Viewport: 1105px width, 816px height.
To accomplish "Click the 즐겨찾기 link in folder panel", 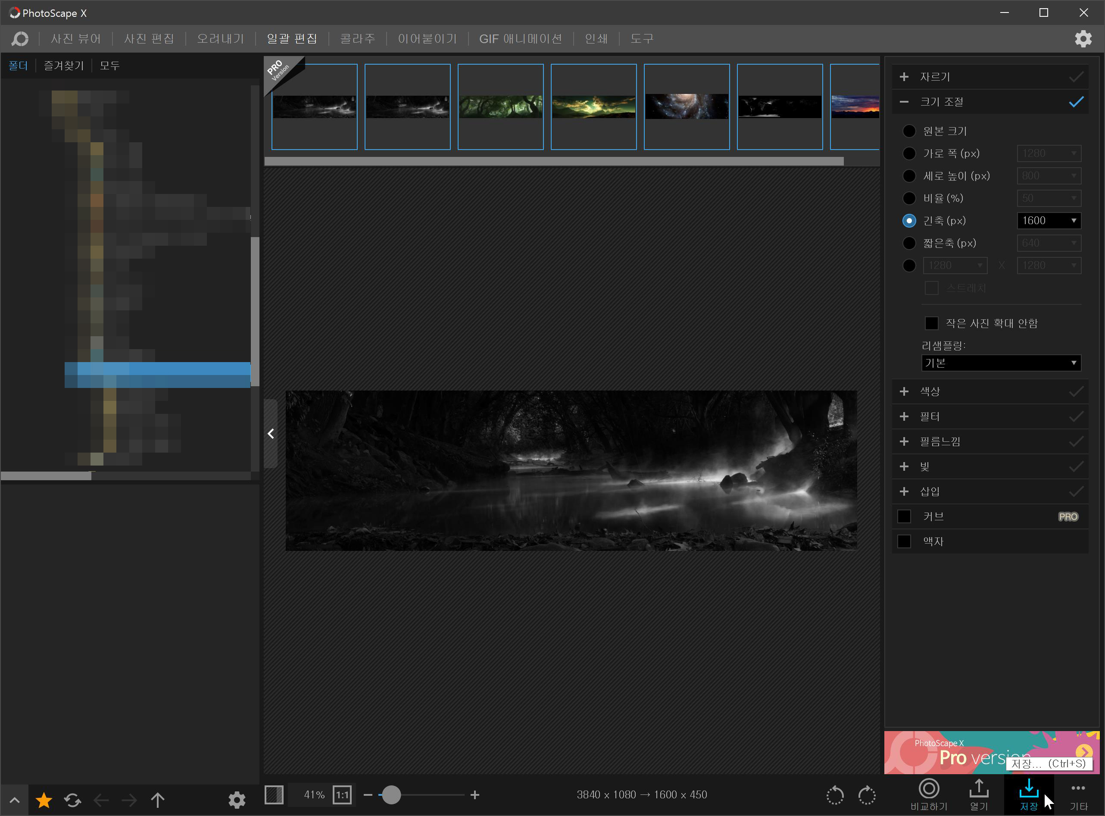I will (64, 66).
